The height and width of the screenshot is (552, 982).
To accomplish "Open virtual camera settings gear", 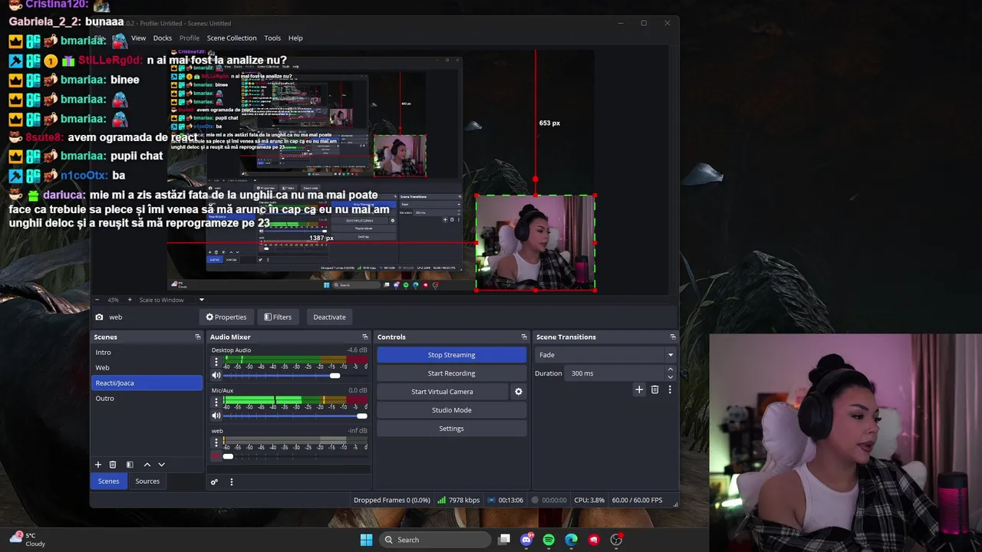I will (519, 392).
